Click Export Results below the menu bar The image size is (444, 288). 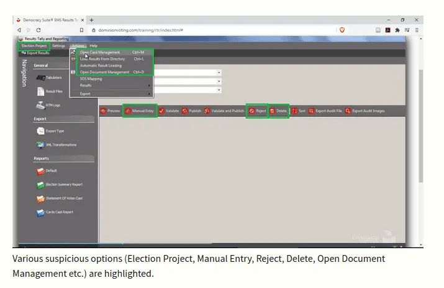pyautogui.click(x=35, y=53)
